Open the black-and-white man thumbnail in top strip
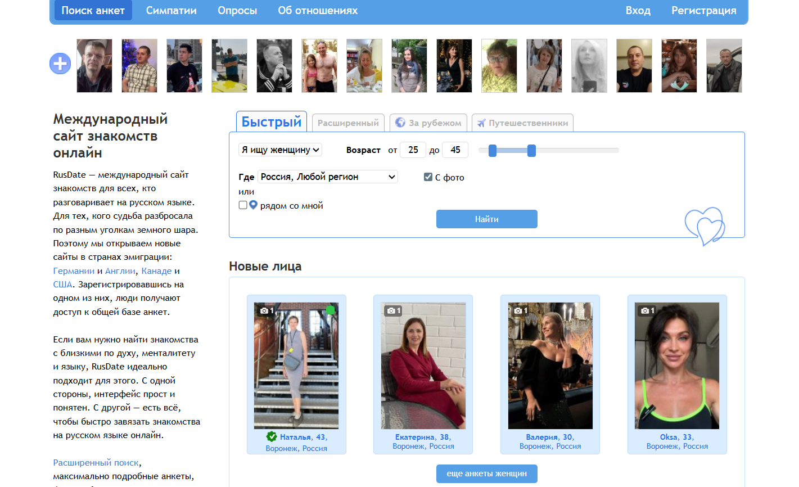799x487 pixels. click(x=274, y=66)
